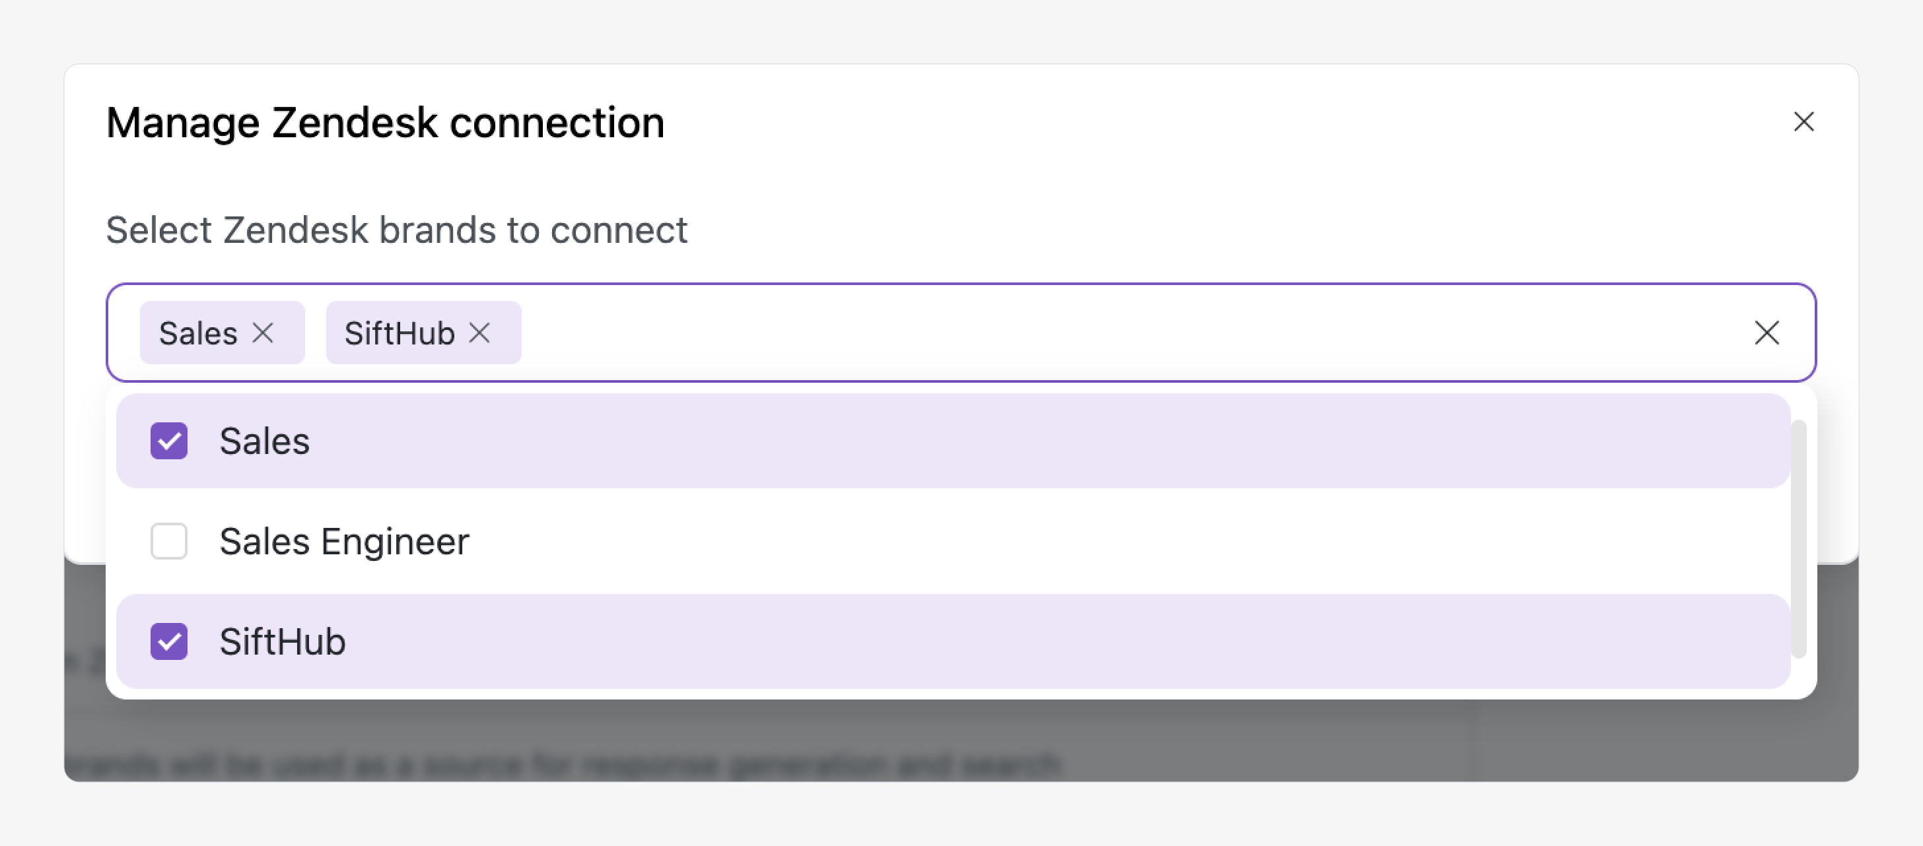1923x846 pixels.
Task: Click blank space right of the Sales Engineer label
Action: tap(1120, 541)
